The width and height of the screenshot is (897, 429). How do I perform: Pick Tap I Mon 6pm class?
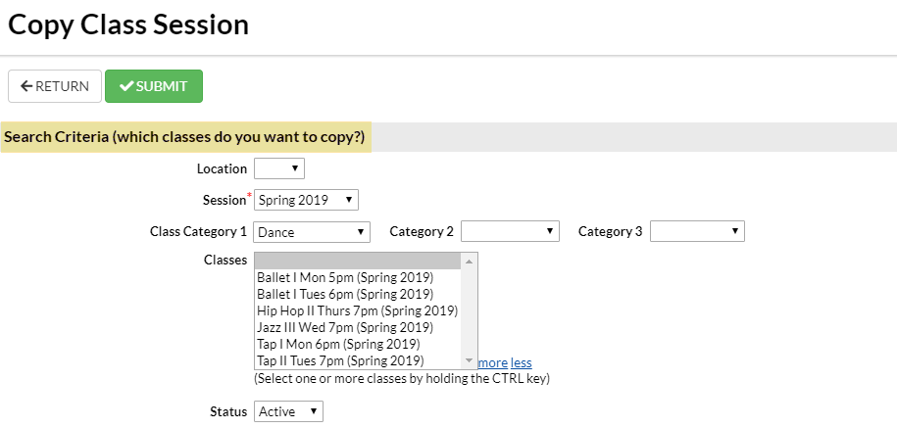(x=338, y=344)
